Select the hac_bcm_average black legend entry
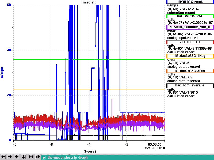 pos(190,85)
